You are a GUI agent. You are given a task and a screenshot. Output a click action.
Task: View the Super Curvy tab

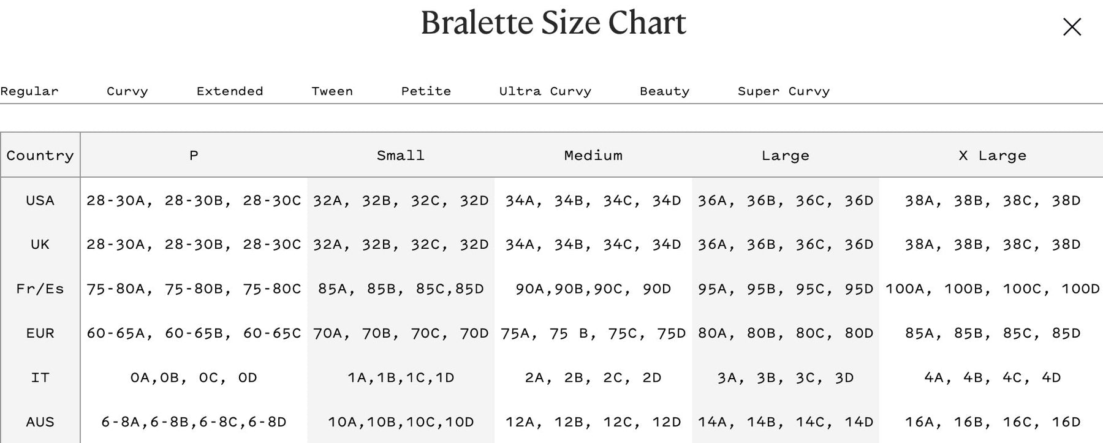coord(783,91)
